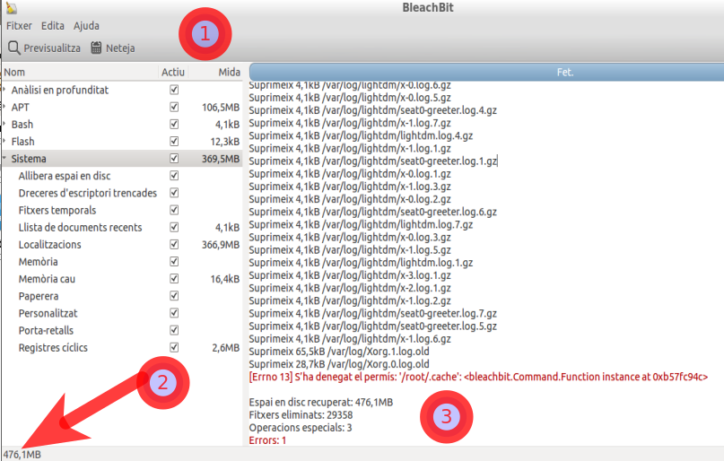Select the Porta-retalls item
This screenshot has width=724, height=461.
click(46, 330)
